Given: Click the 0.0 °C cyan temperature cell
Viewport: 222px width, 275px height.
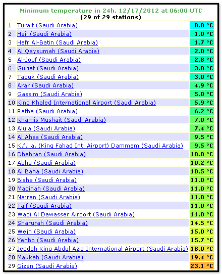Looking at the screenshot, I should point(202,25).
